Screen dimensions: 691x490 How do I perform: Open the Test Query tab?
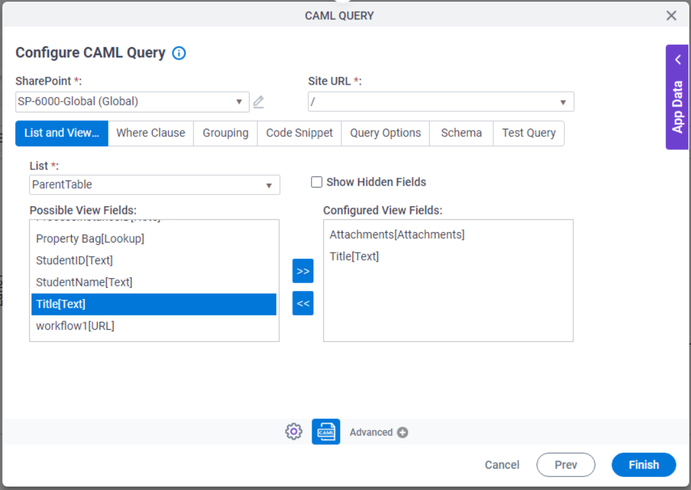[528, 133]
